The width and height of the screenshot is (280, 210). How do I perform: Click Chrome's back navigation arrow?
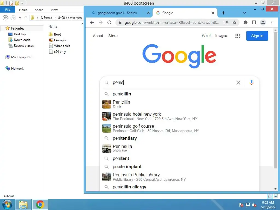(x=92, y=22)
